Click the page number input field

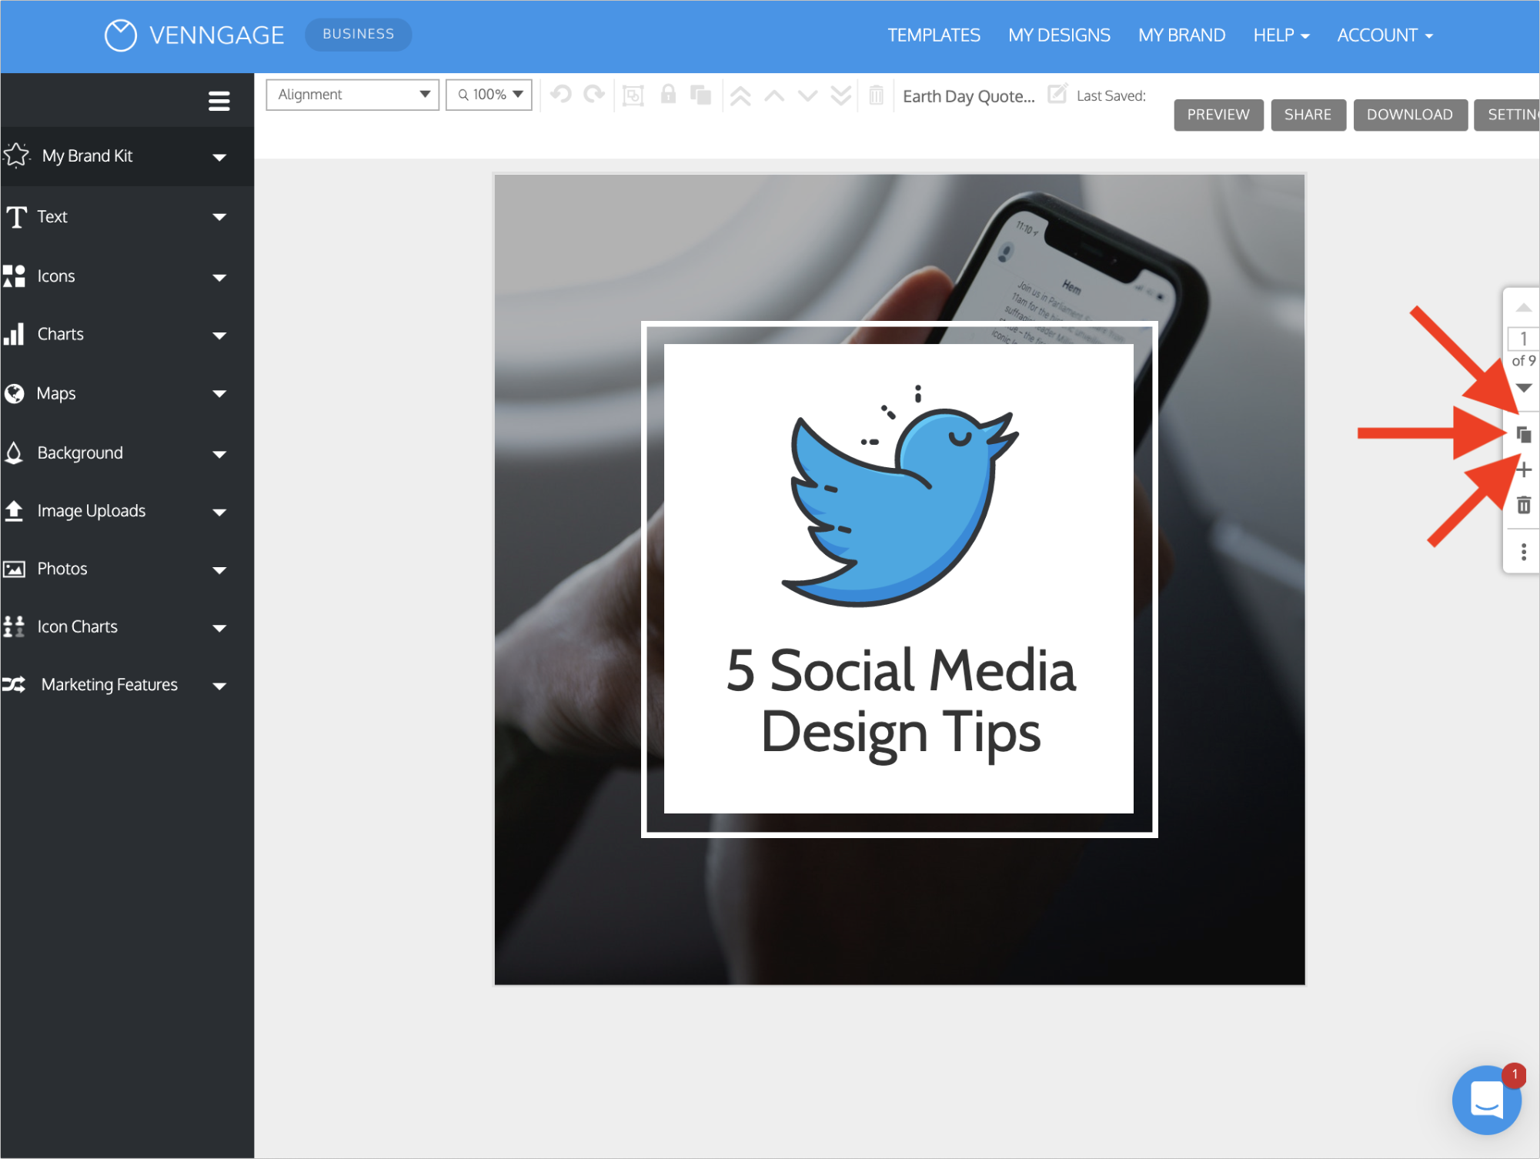[x=1523, y=339]
